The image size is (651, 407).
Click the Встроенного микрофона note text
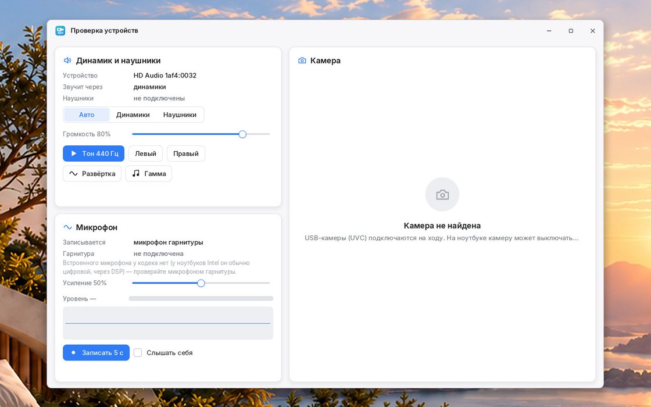[156, 267]
